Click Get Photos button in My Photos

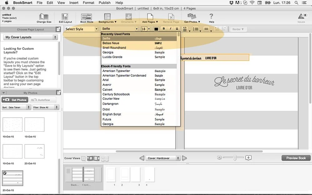click(x=15, y=100)
